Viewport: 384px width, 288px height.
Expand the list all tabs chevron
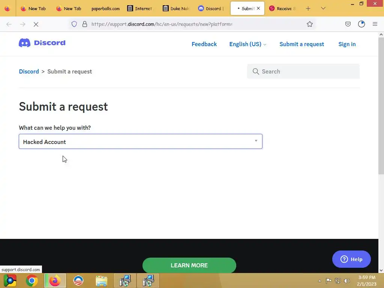(x=323, y=9)
